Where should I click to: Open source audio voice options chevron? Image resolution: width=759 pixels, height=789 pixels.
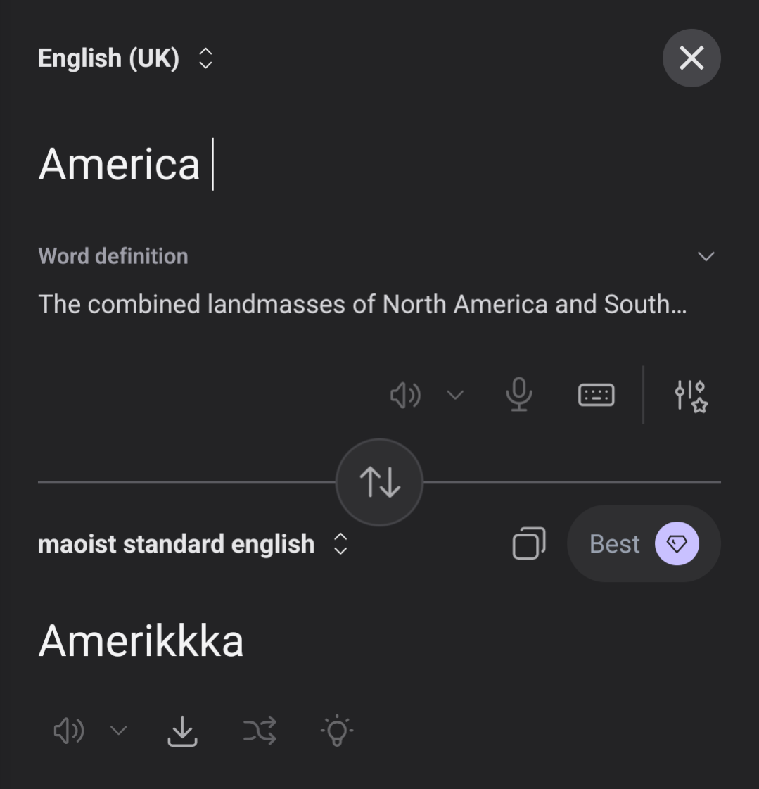click(455, 395)
